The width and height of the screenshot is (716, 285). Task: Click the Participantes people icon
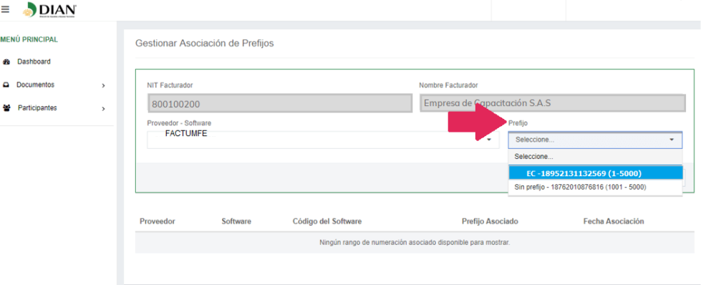click(x=6, y=108)
